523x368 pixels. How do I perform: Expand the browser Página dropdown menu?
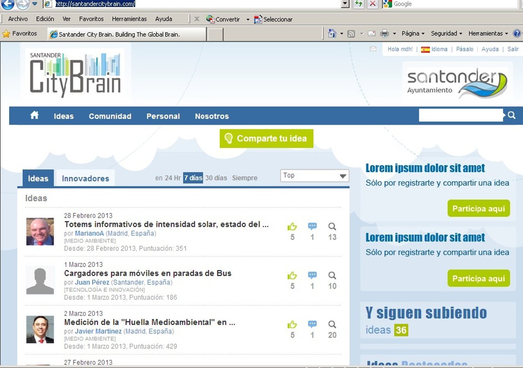point(413,34)
